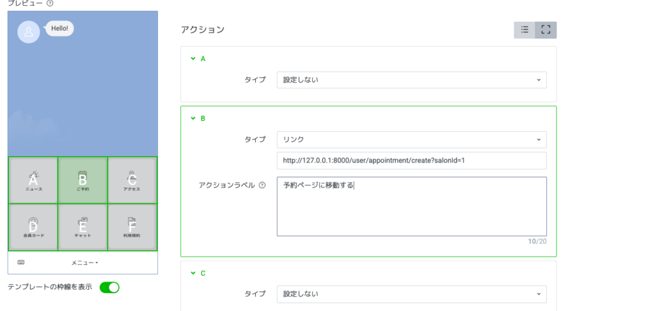The image size is (655, 311).
Task: Collapse the action A section
Action: click(193, 59)
